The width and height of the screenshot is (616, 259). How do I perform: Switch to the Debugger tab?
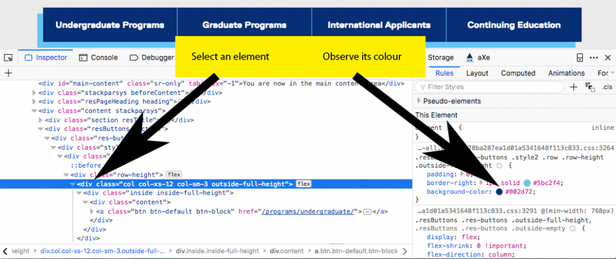pyautogui.click(x=152, y=58)
